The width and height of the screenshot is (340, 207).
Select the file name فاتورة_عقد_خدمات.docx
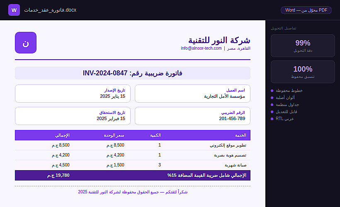tap(50, 10)
